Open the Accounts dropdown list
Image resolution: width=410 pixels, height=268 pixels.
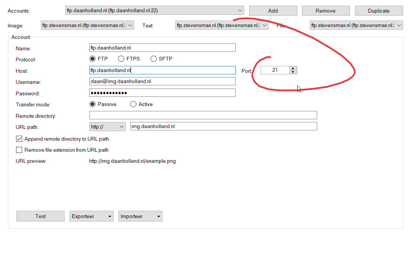[x=240, y=11]
